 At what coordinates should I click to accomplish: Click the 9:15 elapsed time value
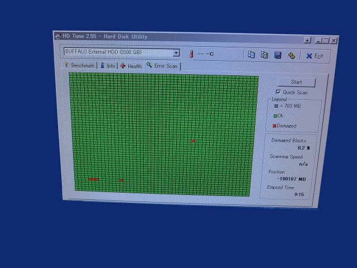(x=299, y=194)
